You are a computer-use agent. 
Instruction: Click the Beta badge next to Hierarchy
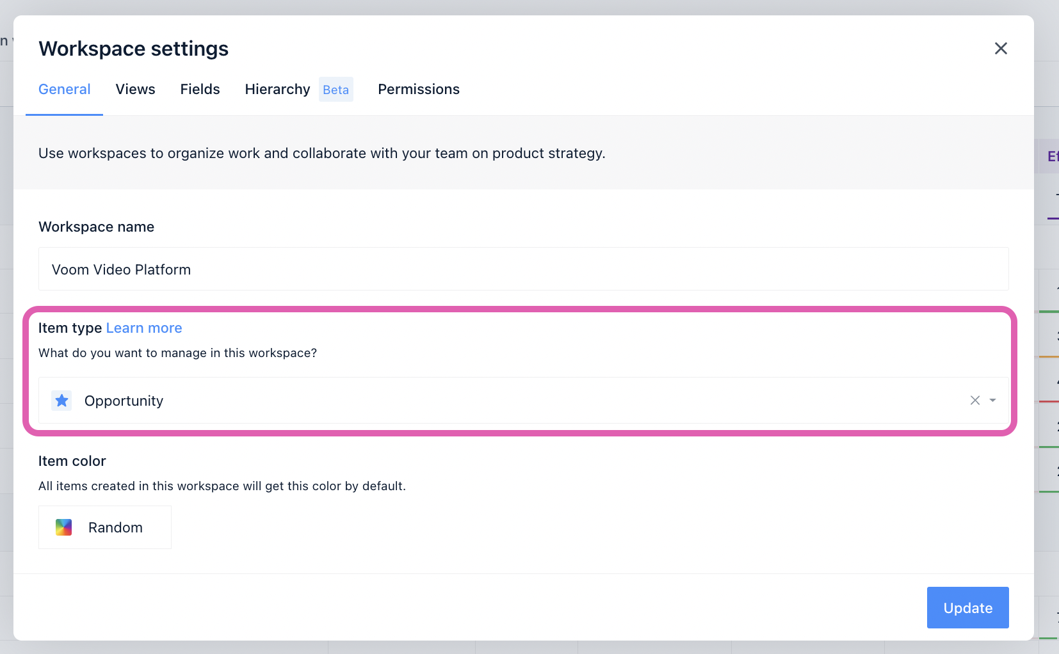point(336,89)
